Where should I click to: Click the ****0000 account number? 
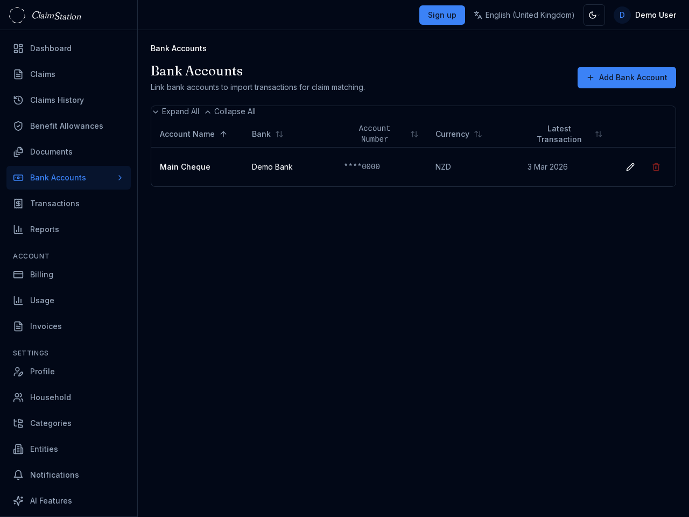[362, 167]
